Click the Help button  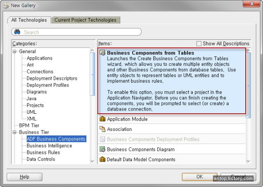[25, 177]
